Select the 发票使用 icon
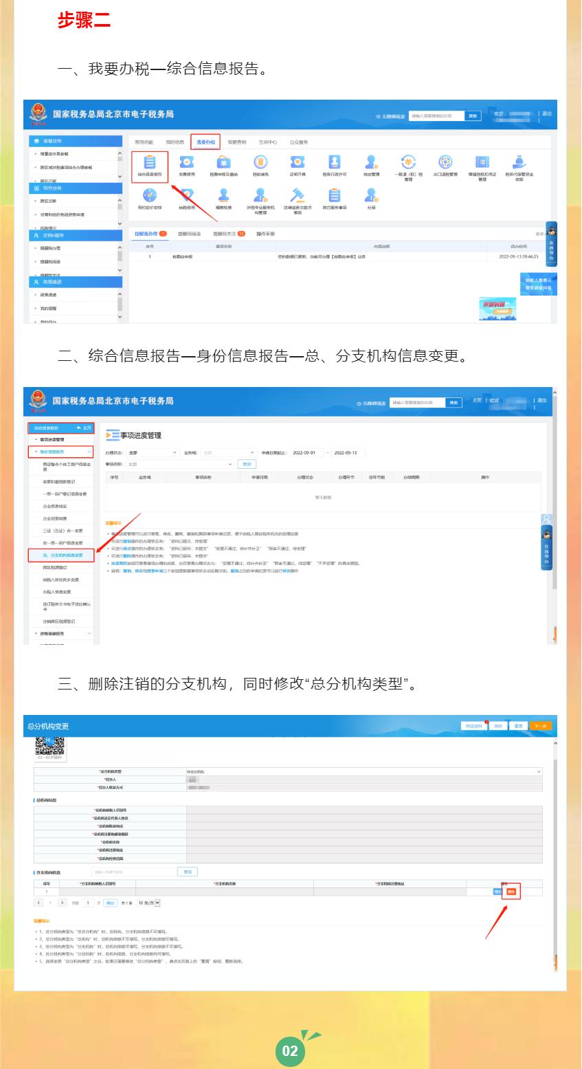582x1069 pixels. click(x=186, y=162)
